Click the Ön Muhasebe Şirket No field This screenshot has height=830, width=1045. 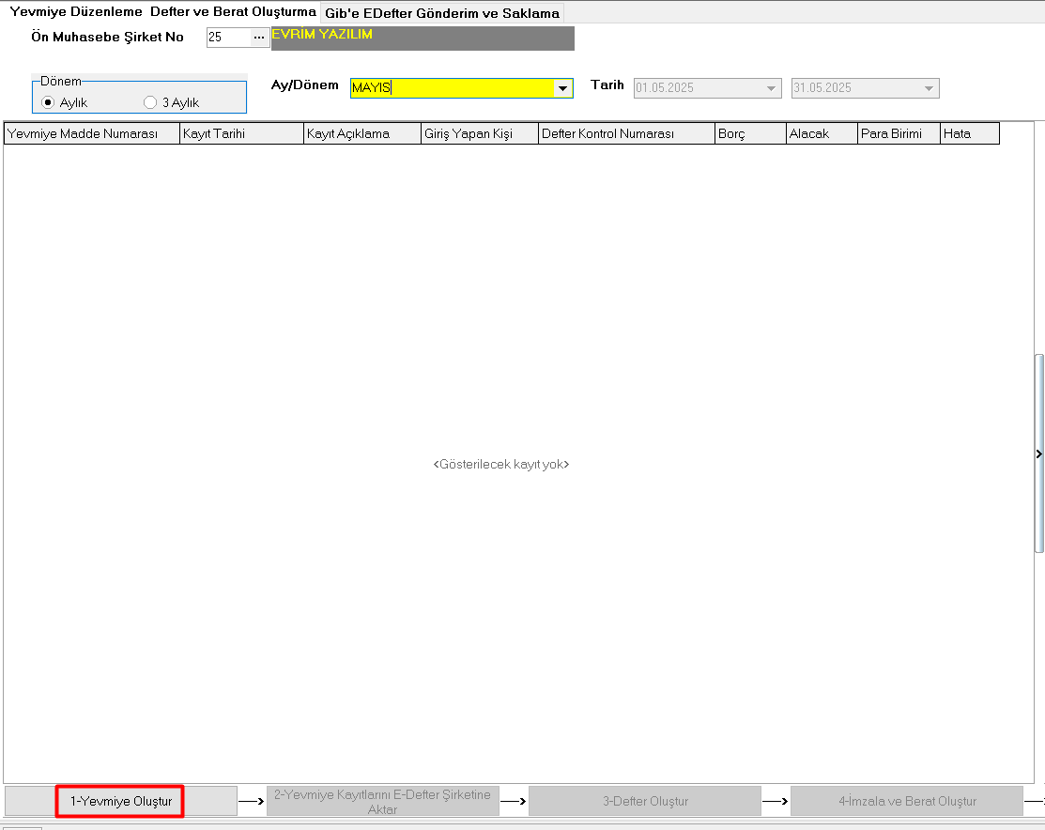pos(228,38)
